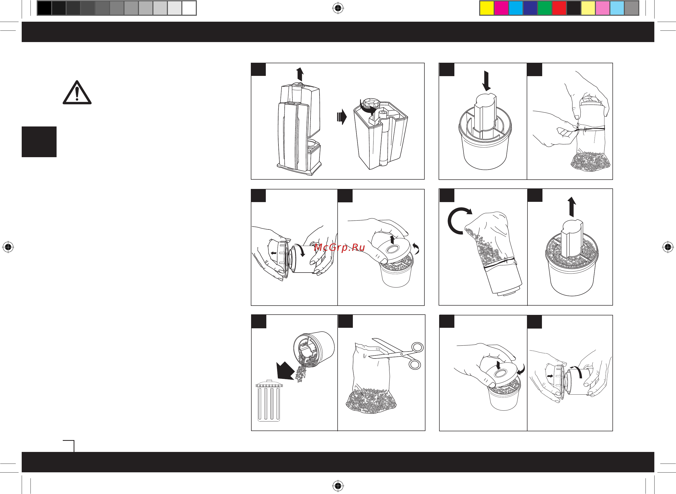Click the white grayscale swatch
The image size is (676, 494).
189,8
